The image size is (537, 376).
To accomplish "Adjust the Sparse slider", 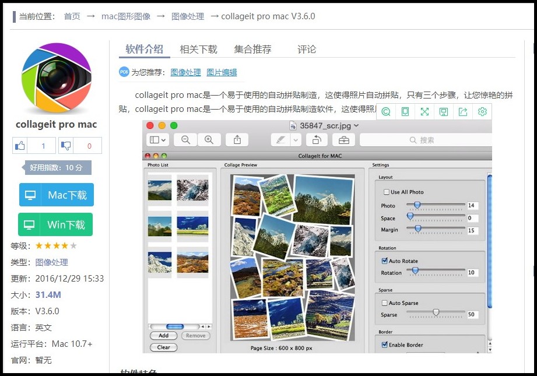I will pyautogui.click(x=436, y=312).
